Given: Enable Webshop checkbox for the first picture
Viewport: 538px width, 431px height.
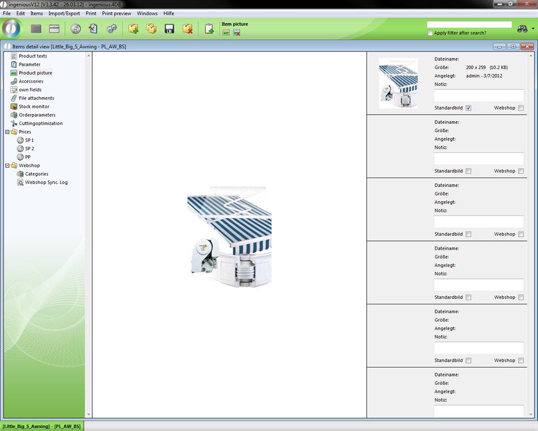Looking at the screenshot, I should click(521, 108).
